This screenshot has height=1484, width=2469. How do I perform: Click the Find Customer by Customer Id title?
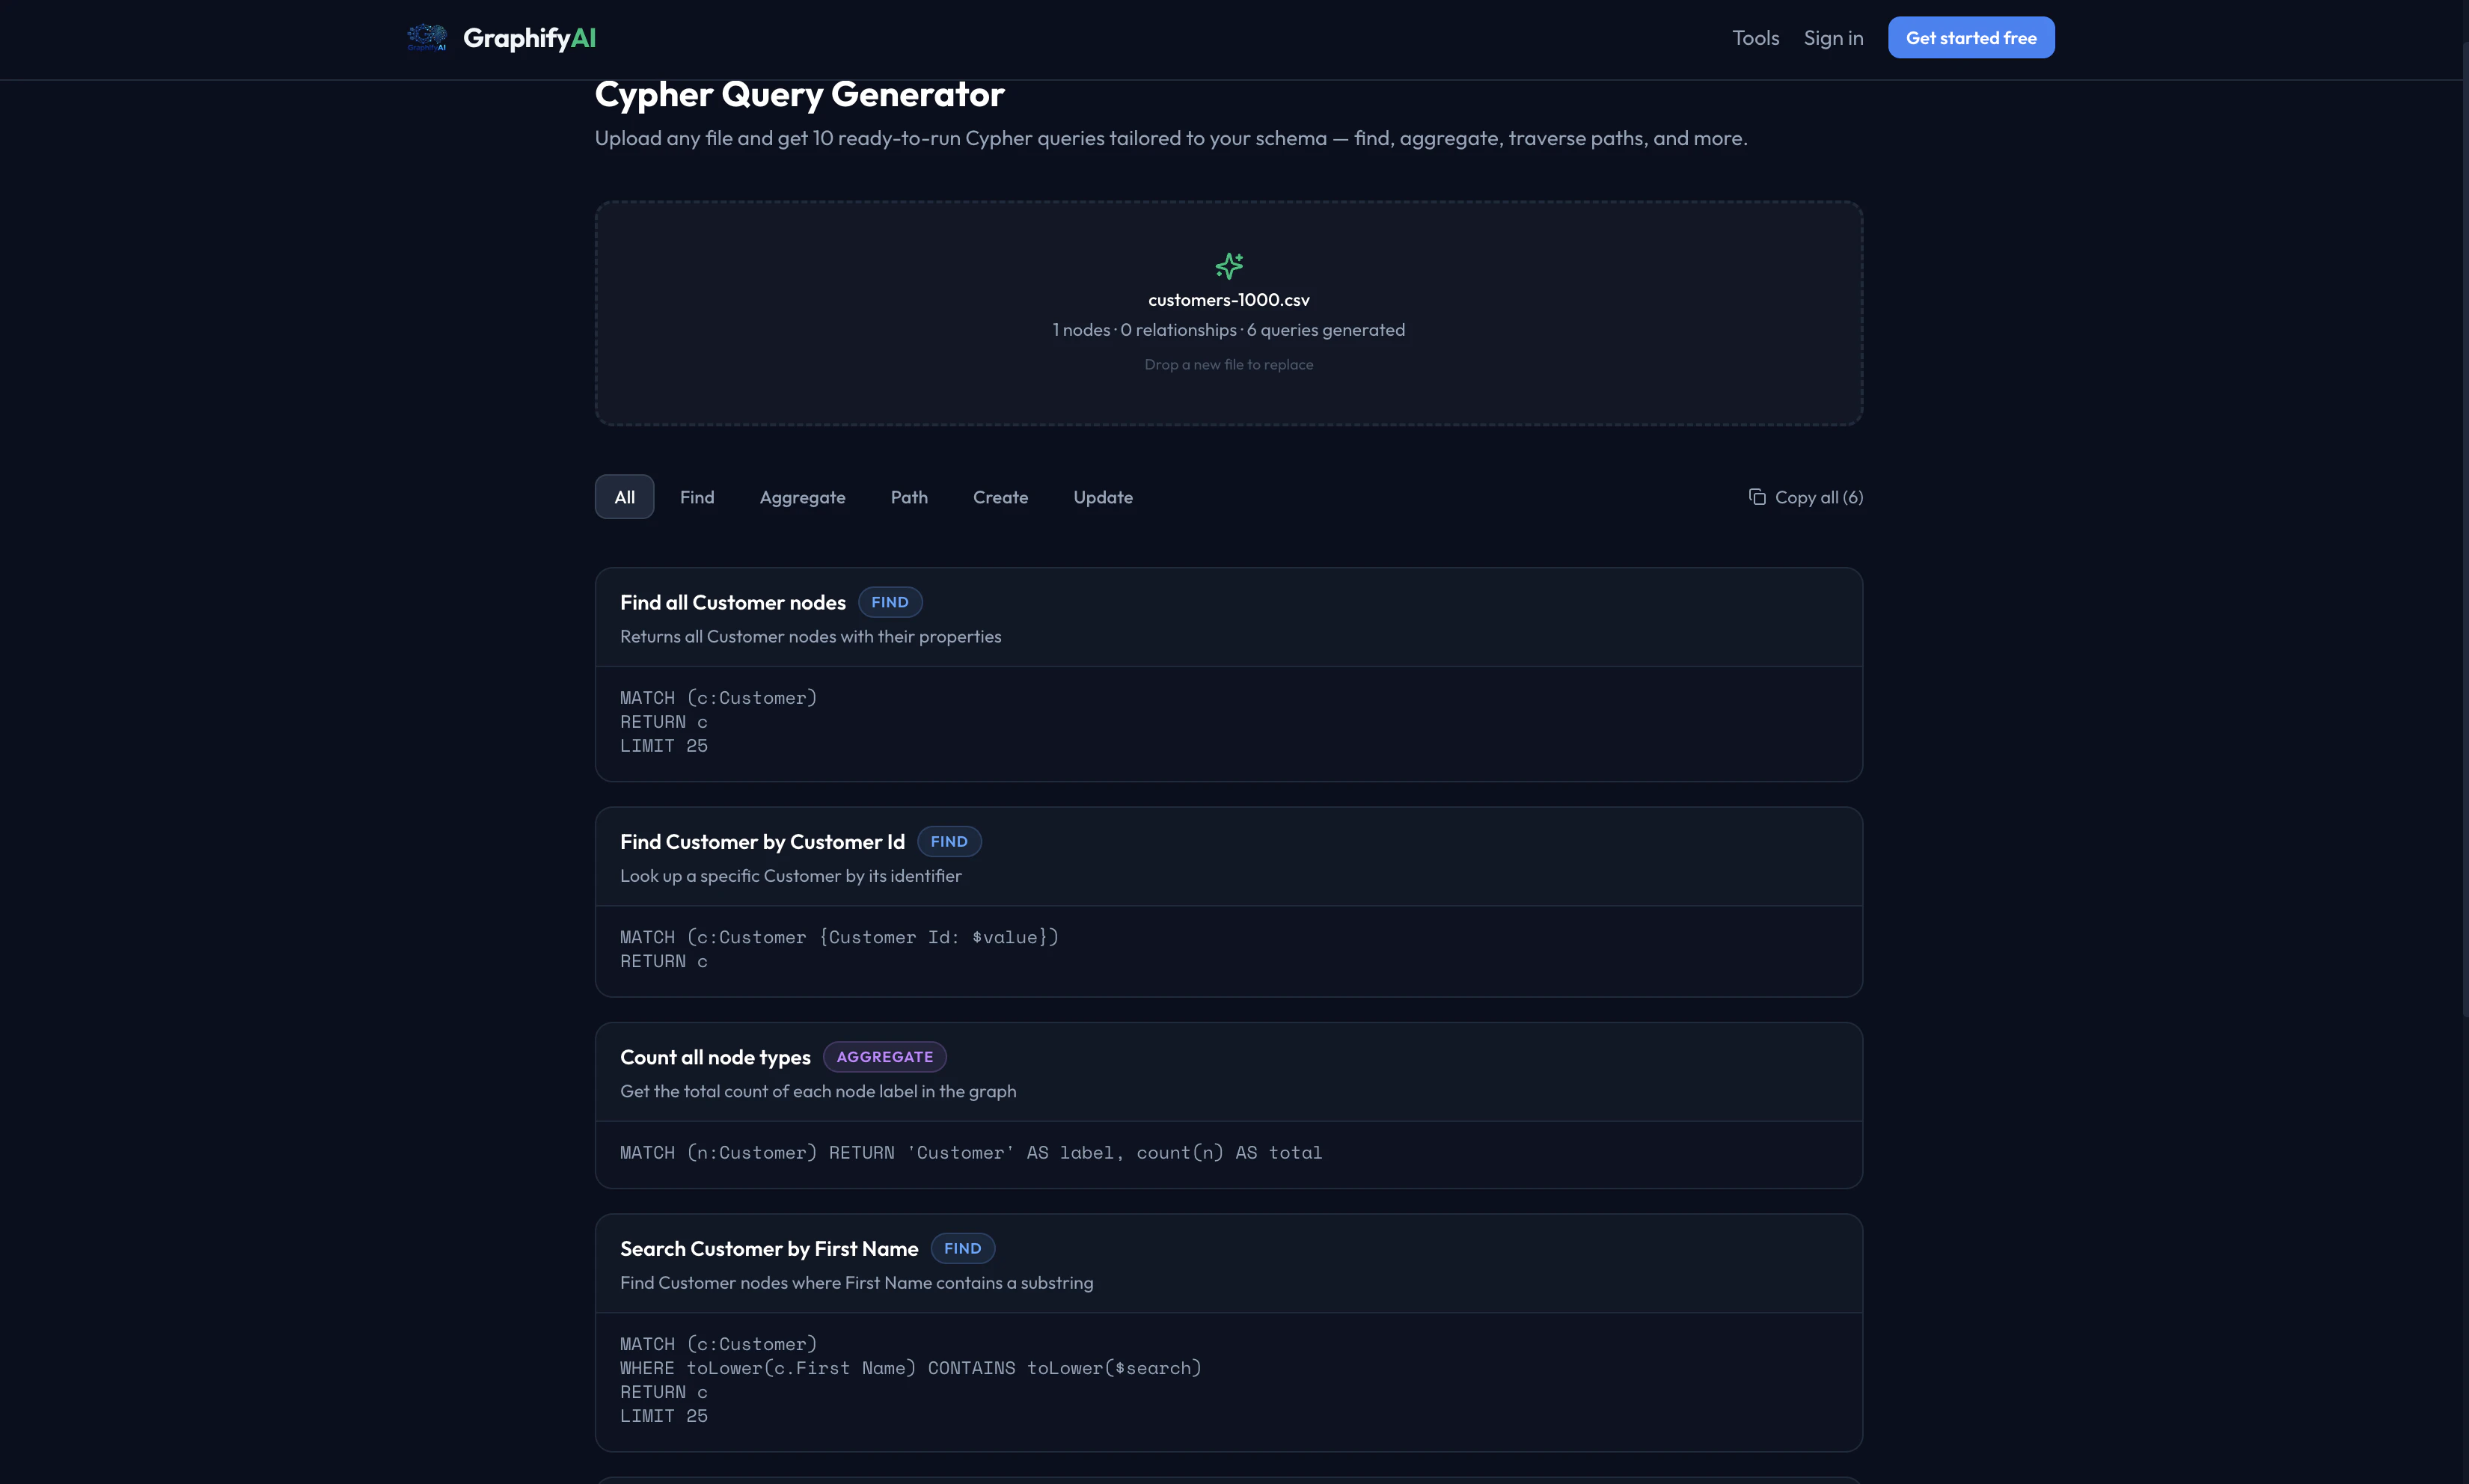pos(762,842)
